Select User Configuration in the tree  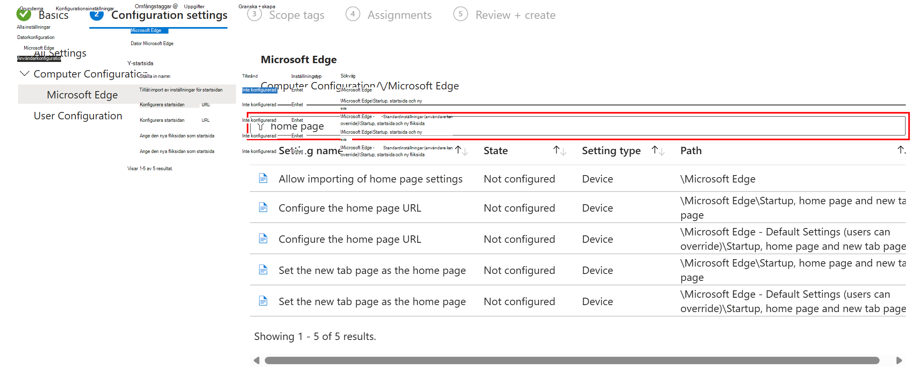(78, 116)
